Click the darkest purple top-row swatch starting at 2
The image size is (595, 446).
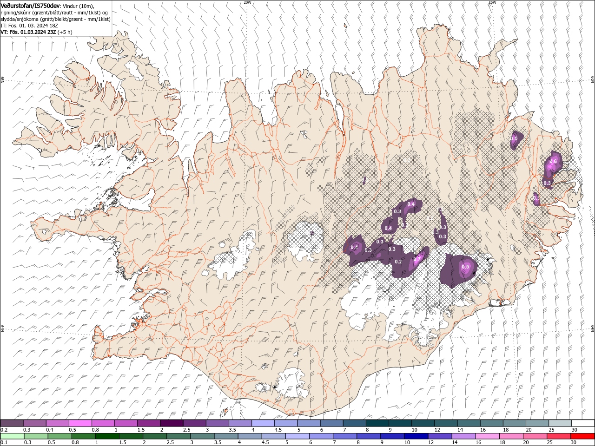172,423
